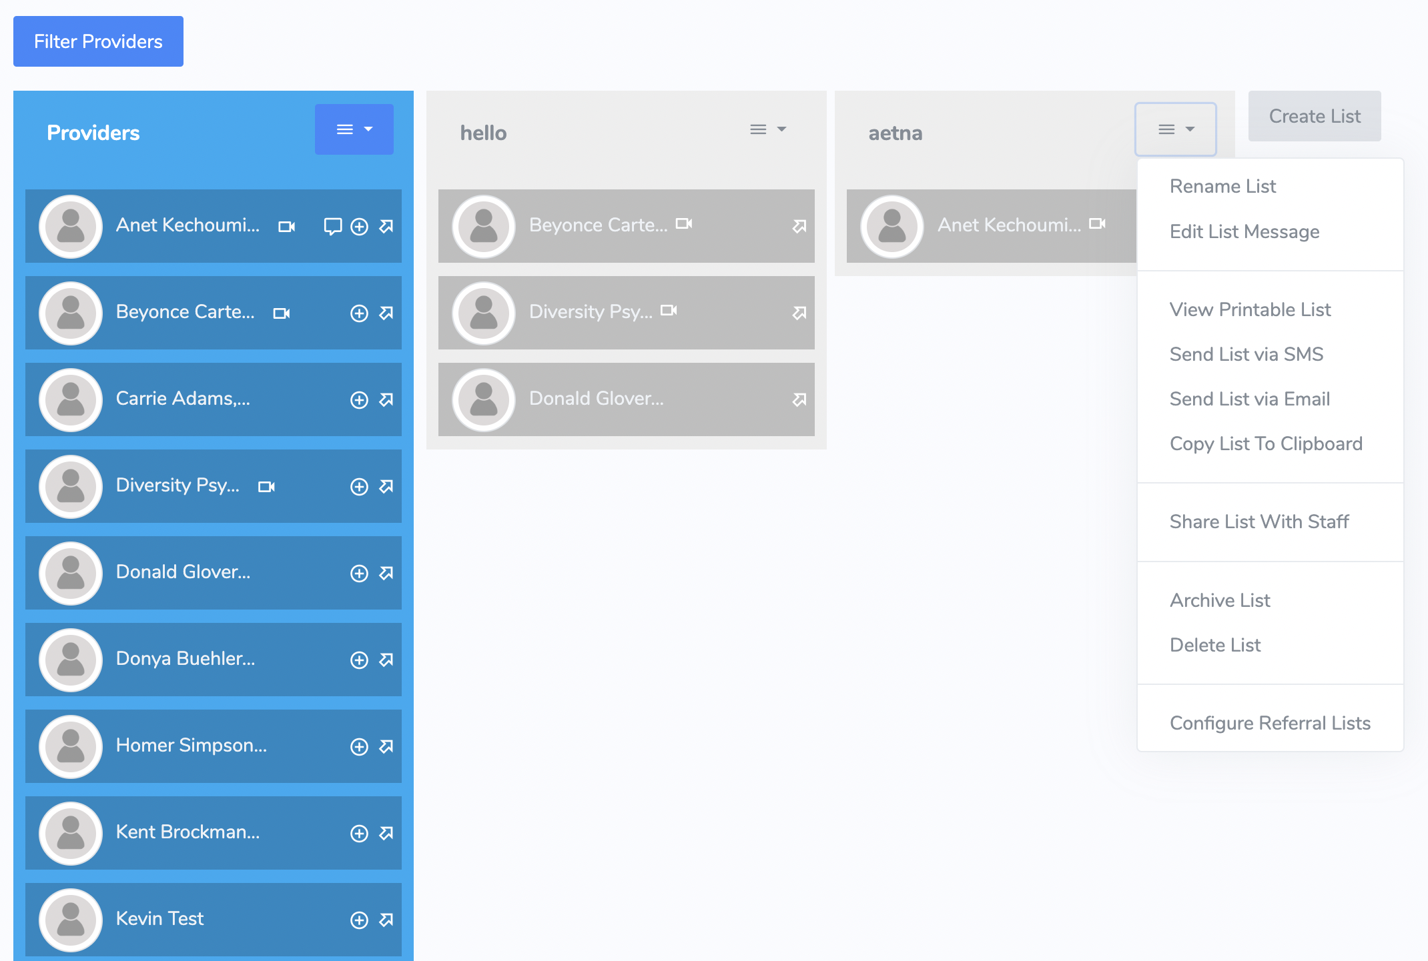The width and height of the screenshot is (1428, 961).
Task: Open Carrie Adams profile via arrow icon
Action: click(x=386, y=399)
